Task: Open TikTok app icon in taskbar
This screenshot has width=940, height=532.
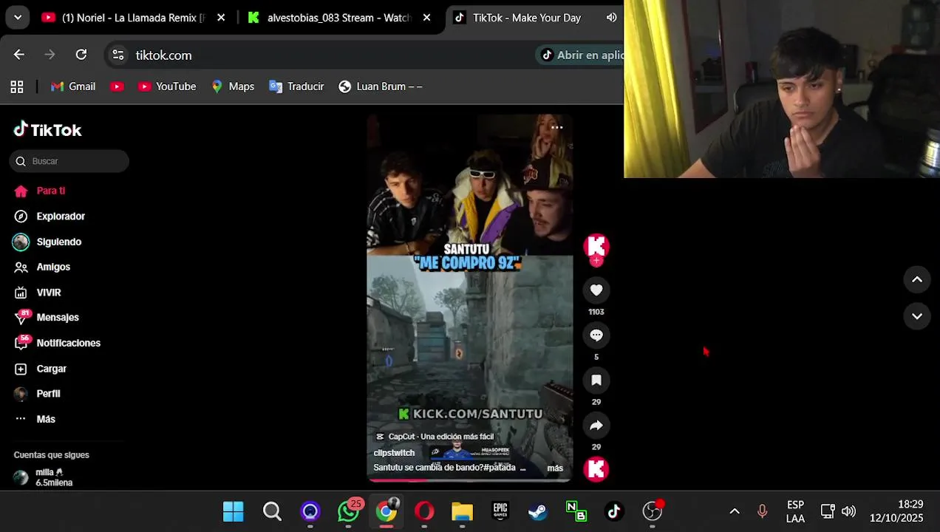Action: [x=614, y=511]
